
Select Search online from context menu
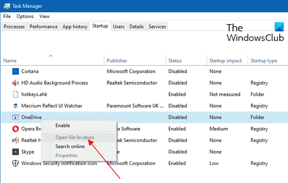pos(70,146)
